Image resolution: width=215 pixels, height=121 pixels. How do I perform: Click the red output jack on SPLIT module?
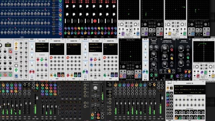(168, 105)
